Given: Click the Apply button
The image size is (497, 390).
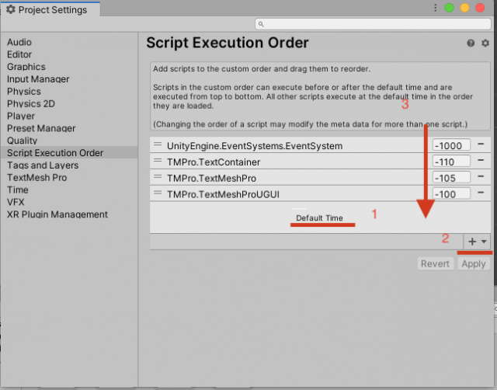Looking at the screenshot, I should [474, 263].
